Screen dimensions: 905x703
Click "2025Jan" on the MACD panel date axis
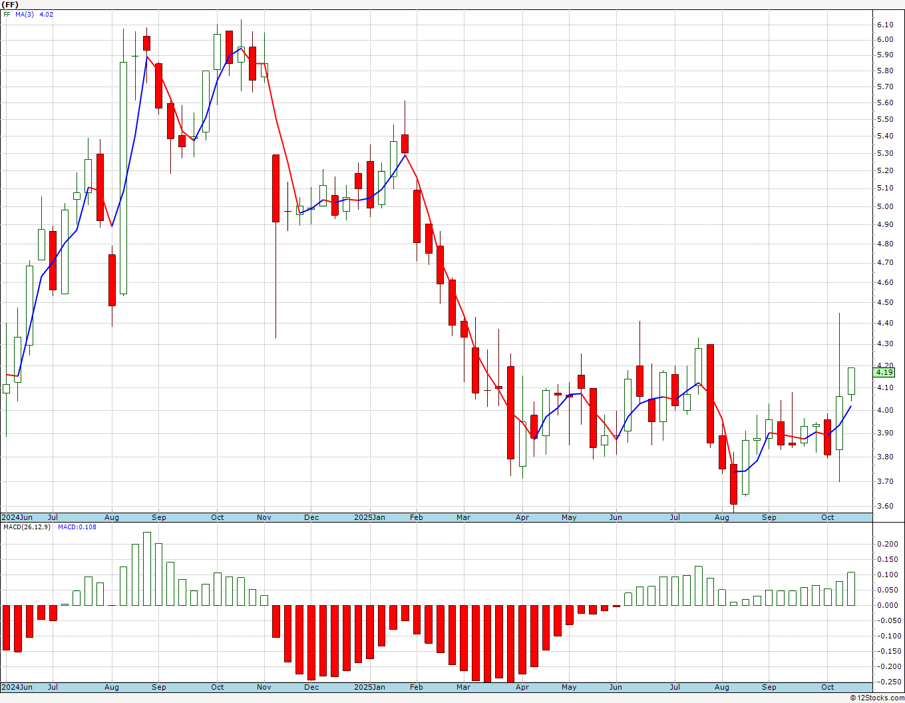[369, 687]
